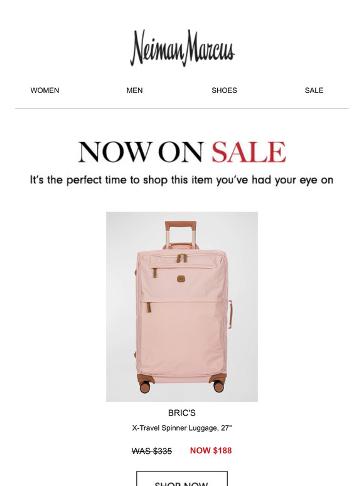
Task: Click the BRIC'S brand name
Action: [x=182, y=413]
